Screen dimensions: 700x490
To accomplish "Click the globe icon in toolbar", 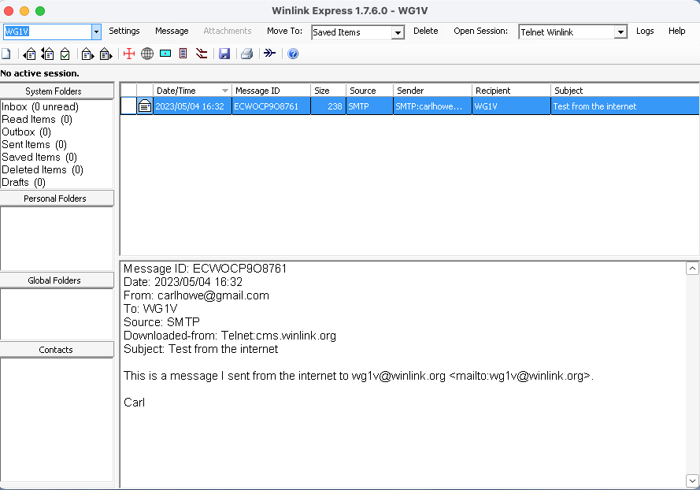I will pyautogui.click(x=147, y=54).
